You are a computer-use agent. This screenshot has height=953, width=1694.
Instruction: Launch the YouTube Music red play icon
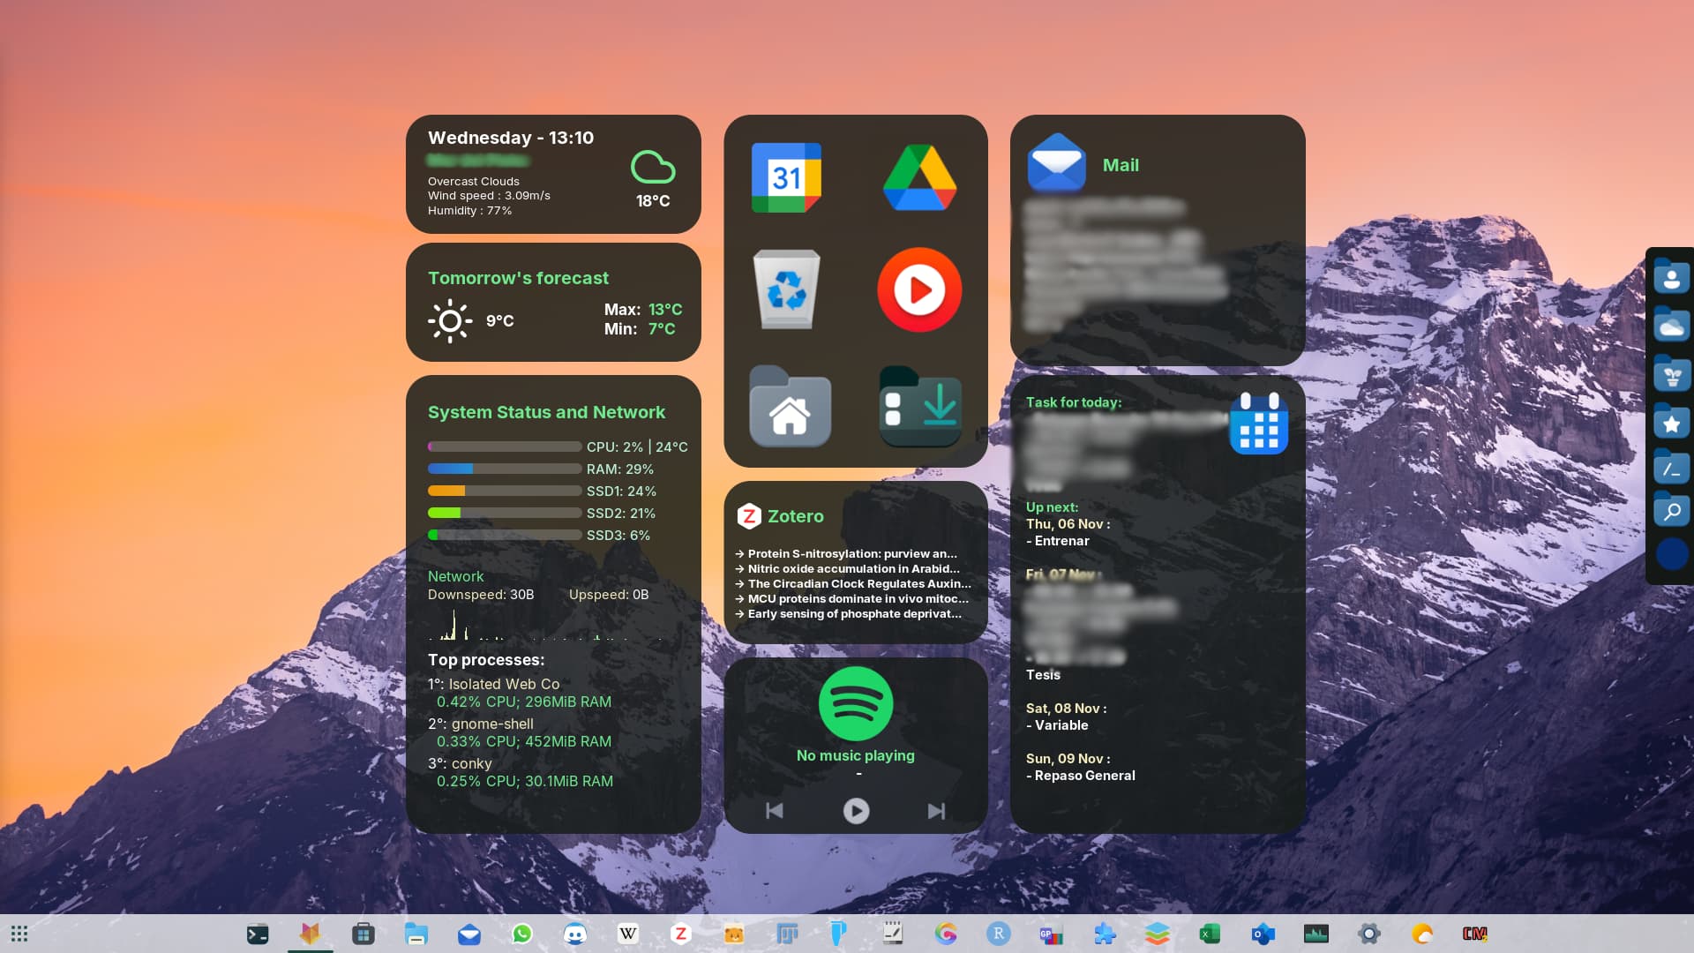[919, 289]
